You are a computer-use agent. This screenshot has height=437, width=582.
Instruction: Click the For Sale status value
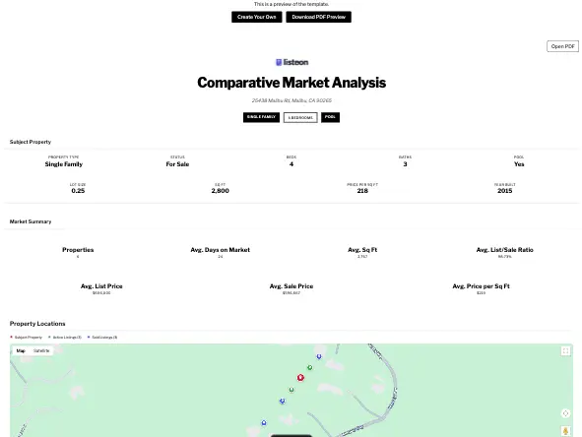177,164
